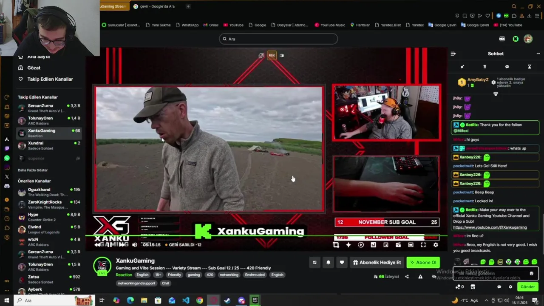Select the networkingandsupport tag
The width and height of the screenshot is (544, 306).
(x=137, y=283)
